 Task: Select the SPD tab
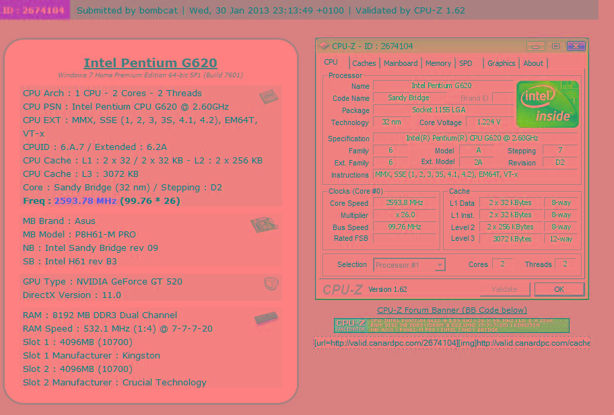pyautogui.click(x=466, y=63)
